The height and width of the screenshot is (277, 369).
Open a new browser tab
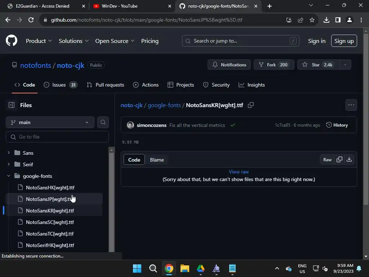click(270, 6)
